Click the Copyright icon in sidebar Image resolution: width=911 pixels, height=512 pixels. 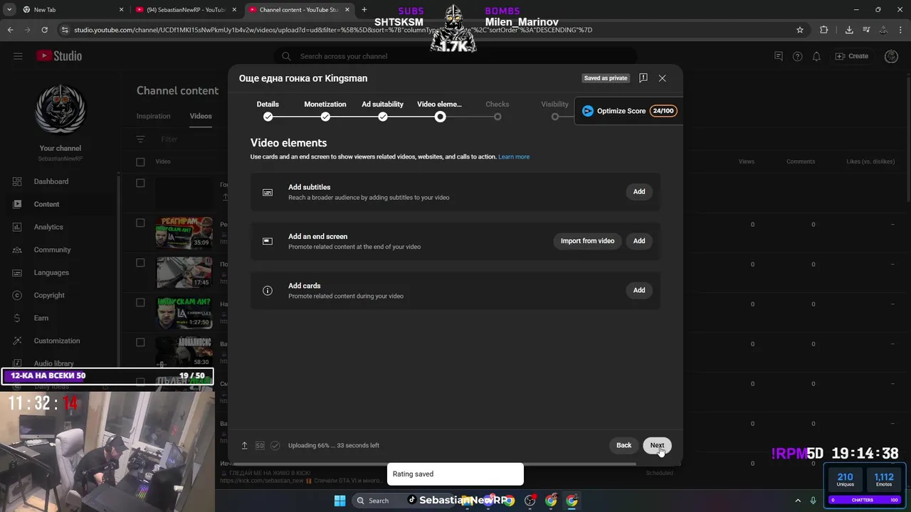[17, 295]
